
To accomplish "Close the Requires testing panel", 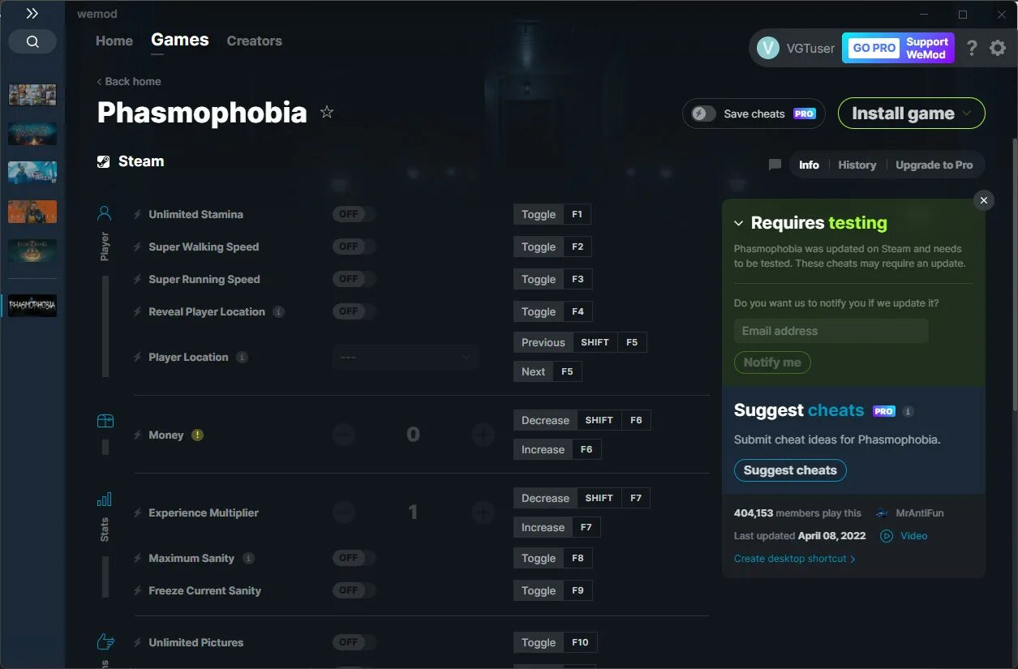I will click(x=983, y=200).
